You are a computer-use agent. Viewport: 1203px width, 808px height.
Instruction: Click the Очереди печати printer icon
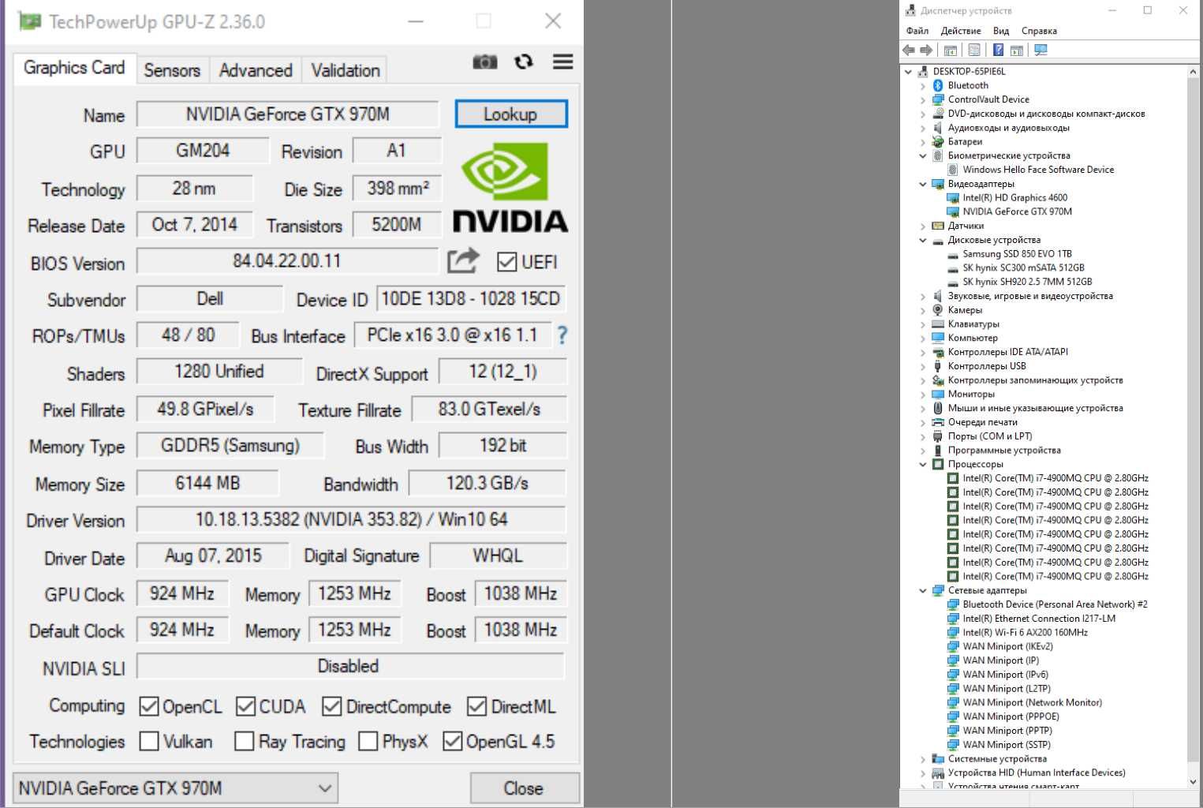coord(938,422)
